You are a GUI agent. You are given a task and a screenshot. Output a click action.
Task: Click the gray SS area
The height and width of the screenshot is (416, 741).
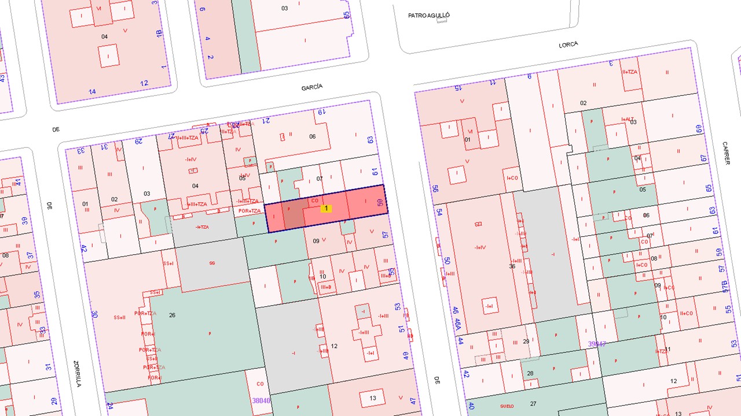[211, 263]
